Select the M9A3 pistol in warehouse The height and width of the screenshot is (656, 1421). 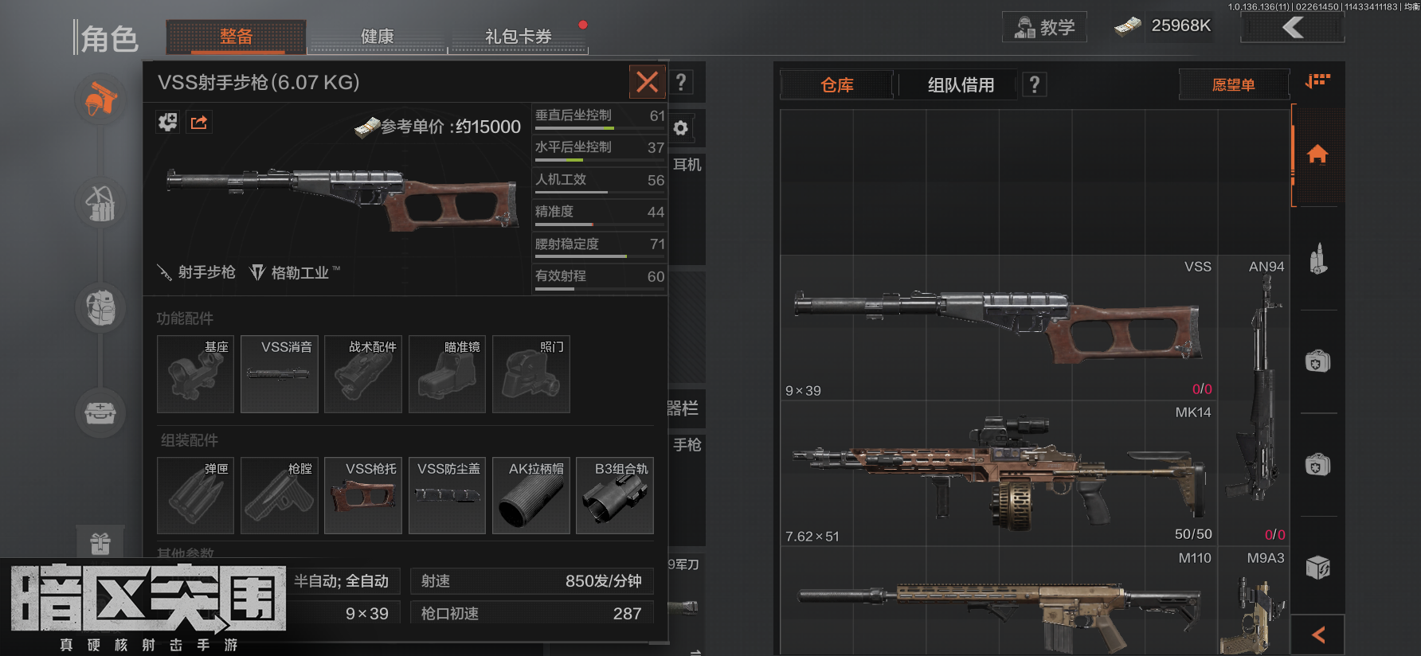pos(1255,601)
